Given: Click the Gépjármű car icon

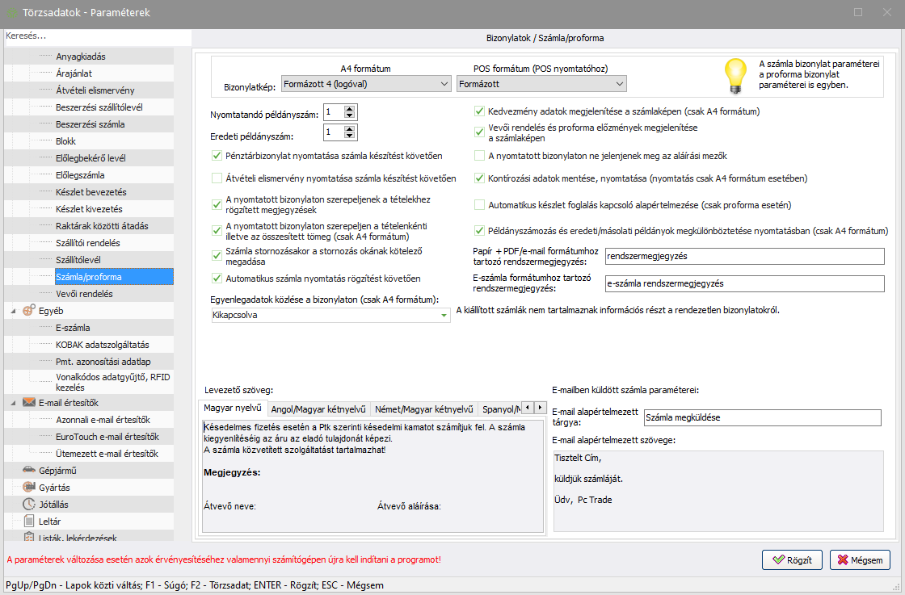Looking at the screenshot, I should coord(28,470).
